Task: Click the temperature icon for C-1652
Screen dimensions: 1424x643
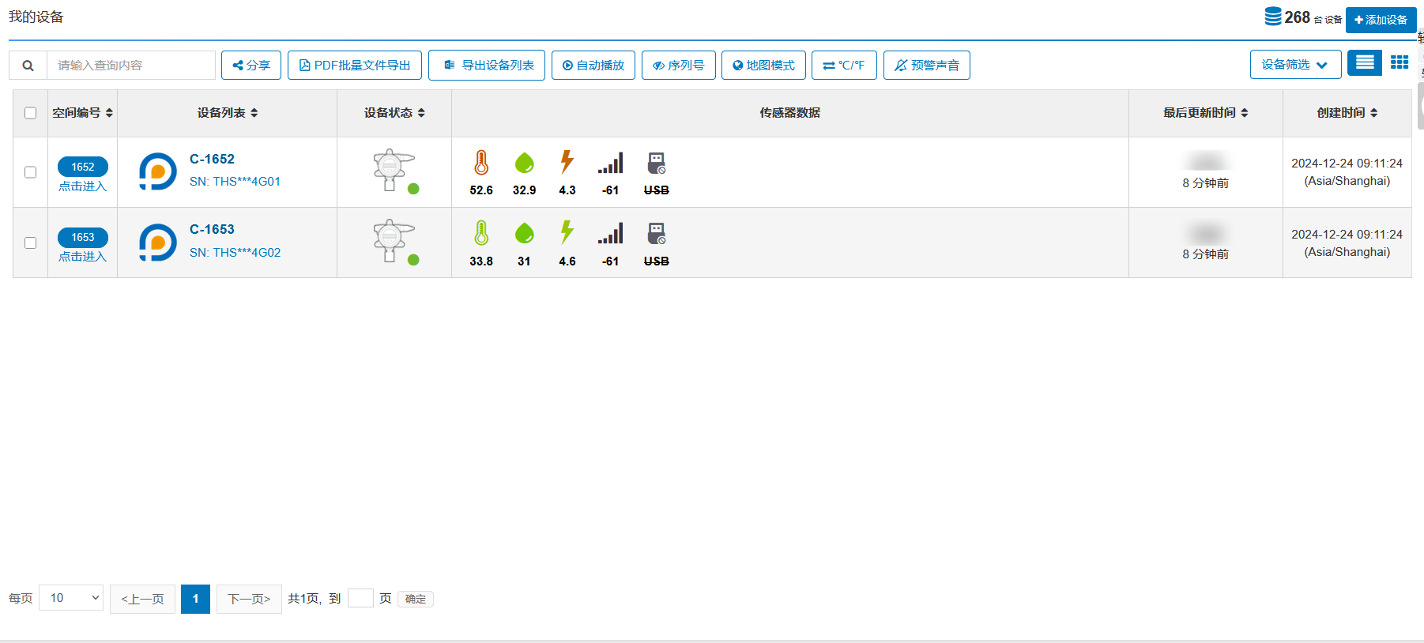Action: [481, 163]
